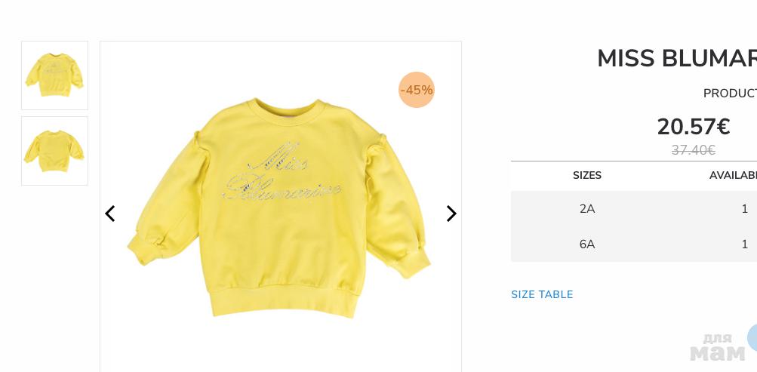Choose size 2A in sizes table
The height and width of the screenshot is (372, 757).
tap(587, 209)
